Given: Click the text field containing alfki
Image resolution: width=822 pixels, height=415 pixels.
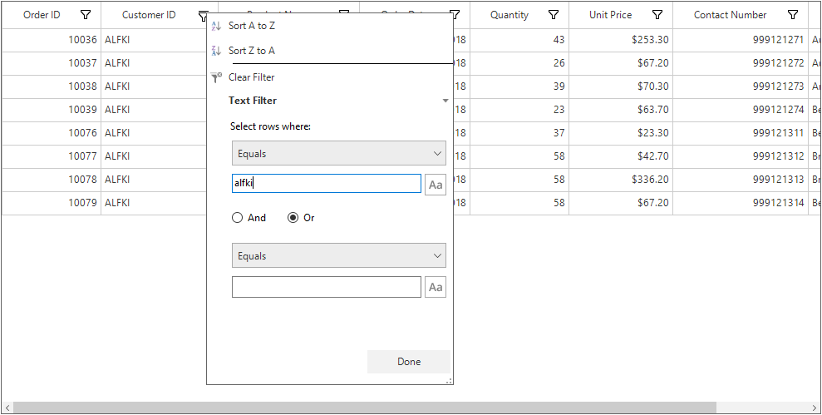Looking at the screenshot, I should [x=326, y=184].
